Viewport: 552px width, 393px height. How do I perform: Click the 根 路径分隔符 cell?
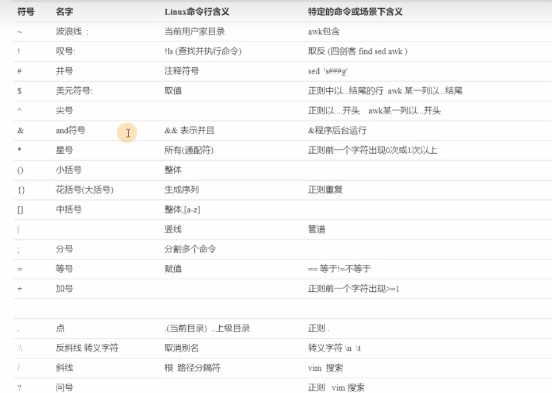pos(192,368)
